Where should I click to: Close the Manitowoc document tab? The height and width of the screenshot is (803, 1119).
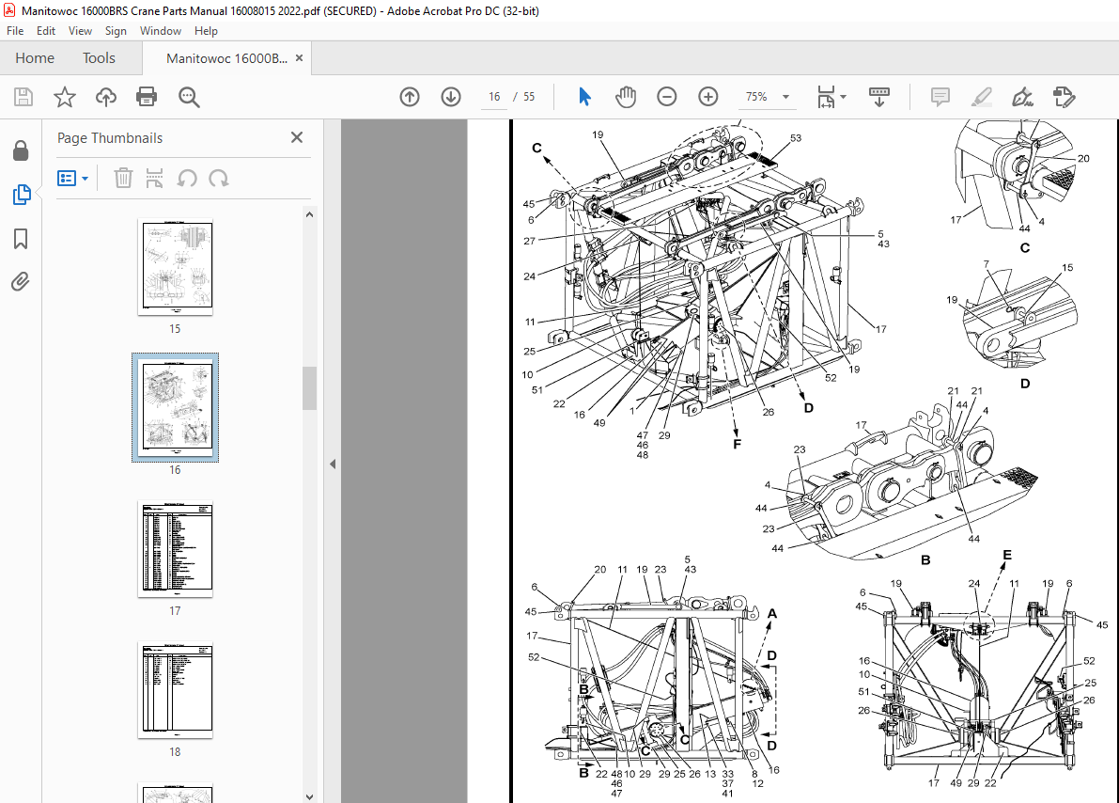[299, 58]
